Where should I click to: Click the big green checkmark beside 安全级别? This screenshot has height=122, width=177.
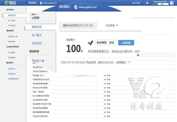91,43
